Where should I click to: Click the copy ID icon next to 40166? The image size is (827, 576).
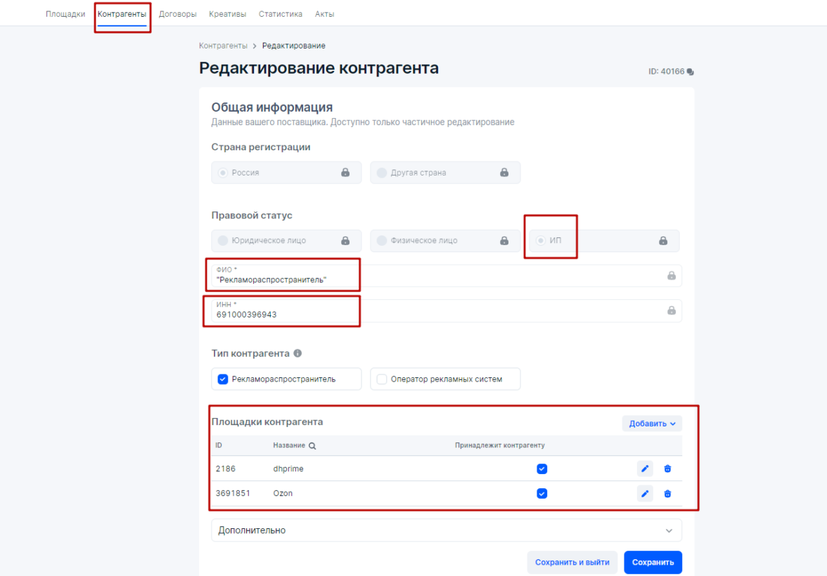coord(691,72)
